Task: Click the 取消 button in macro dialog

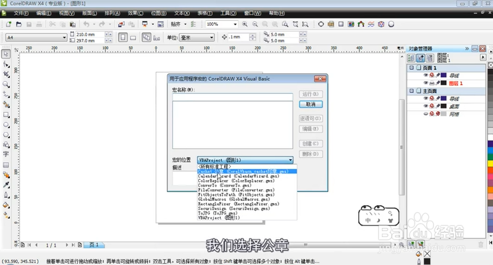Action: pos(311,104)
